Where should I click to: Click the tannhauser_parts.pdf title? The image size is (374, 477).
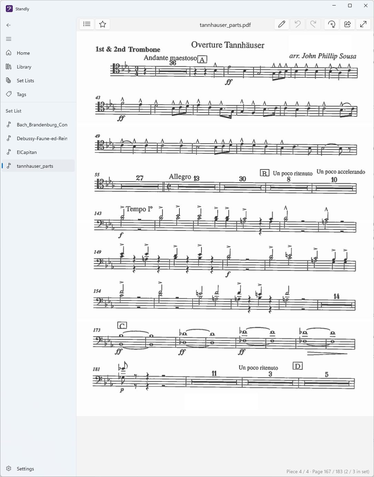point(225,25)
